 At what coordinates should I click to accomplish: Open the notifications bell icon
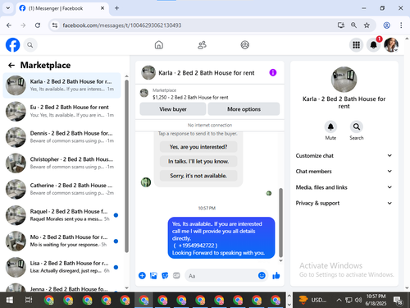tap(373, 45)
